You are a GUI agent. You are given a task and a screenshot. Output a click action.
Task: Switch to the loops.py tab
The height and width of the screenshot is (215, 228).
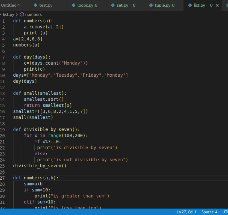(85, 5)
